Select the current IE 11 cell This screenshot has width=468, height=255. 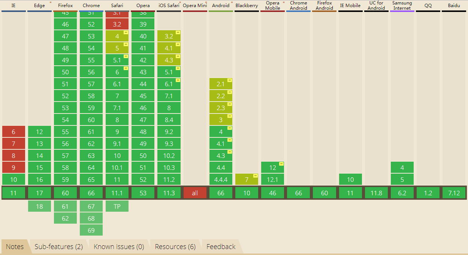point(13,193)
